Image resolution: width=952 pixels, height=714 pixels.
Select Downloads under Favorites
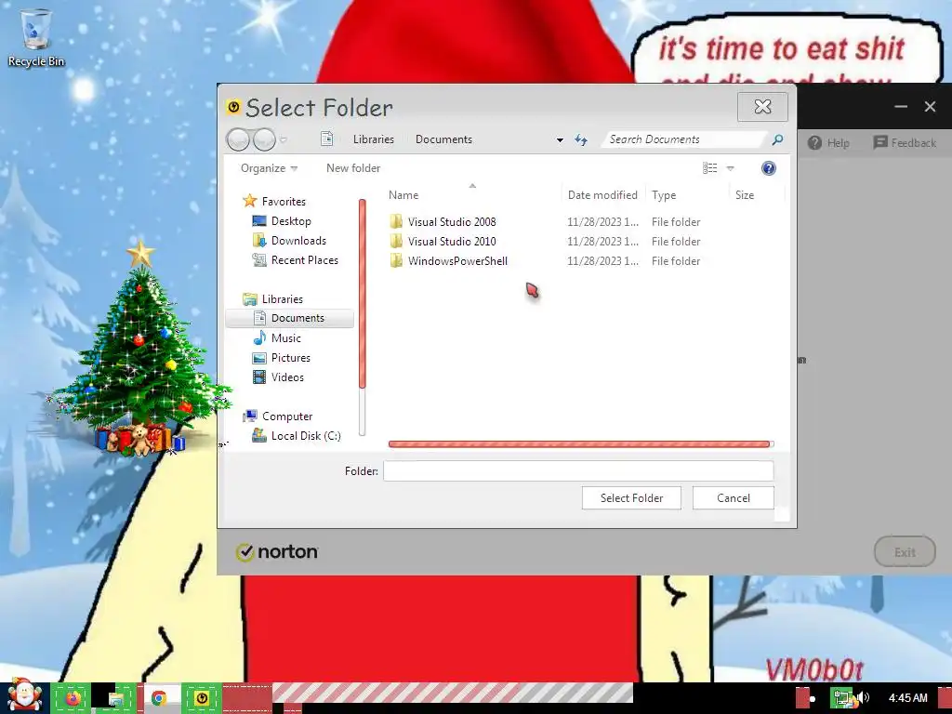[289, 241]
